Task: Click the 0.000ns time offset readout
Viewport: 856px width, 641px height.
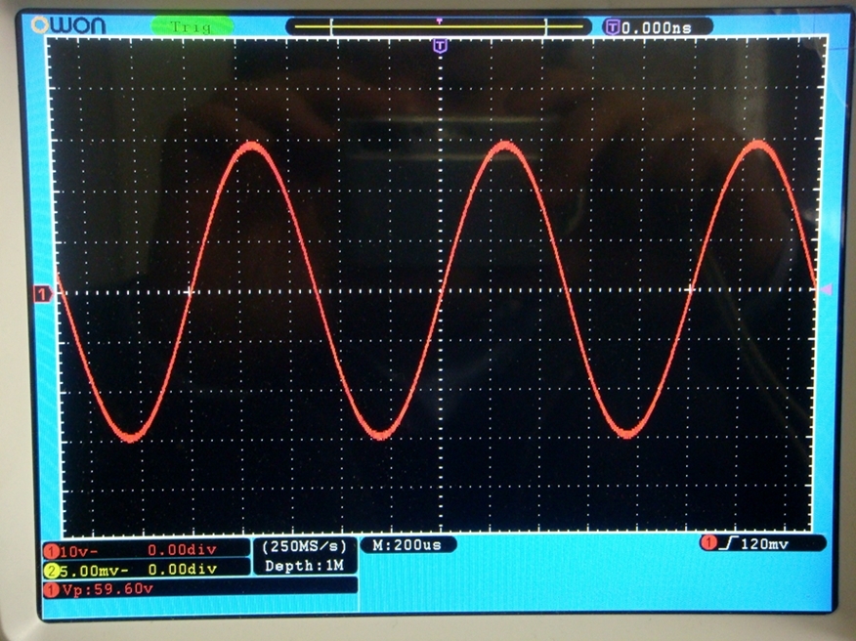Action: [657, 27]
